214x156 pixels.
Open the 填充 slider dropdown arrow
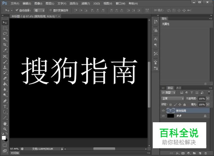(208, 105)
